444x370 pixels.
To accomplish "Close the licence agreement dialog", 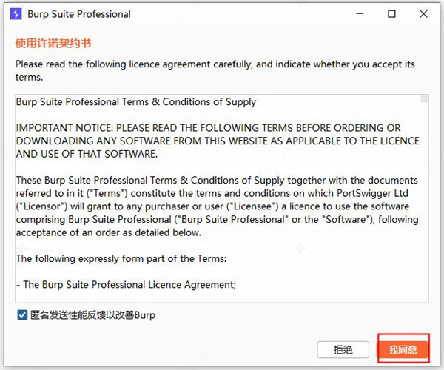I will pos(425,14).
